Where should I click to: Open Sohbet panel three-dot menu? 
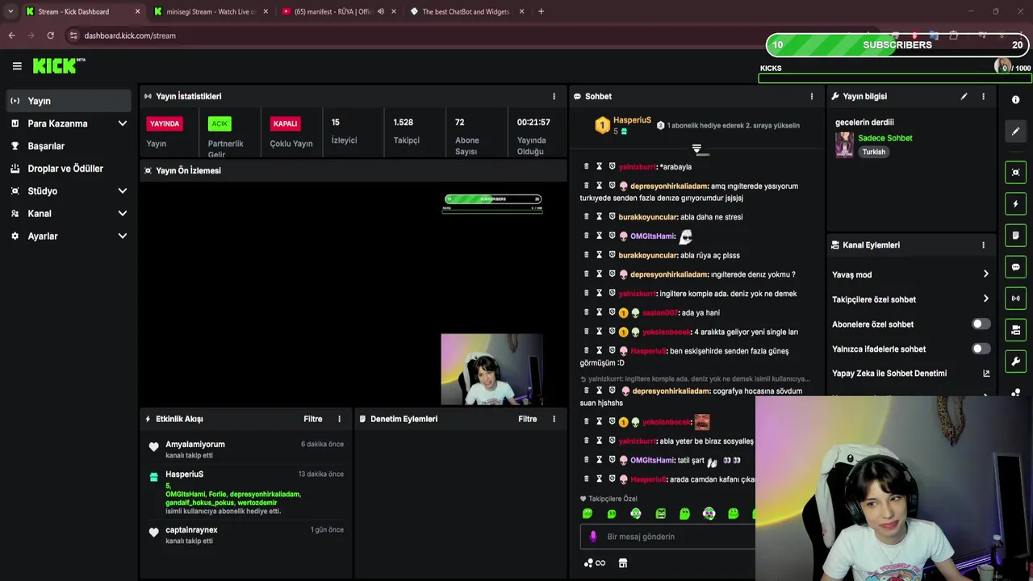[812, 96]
